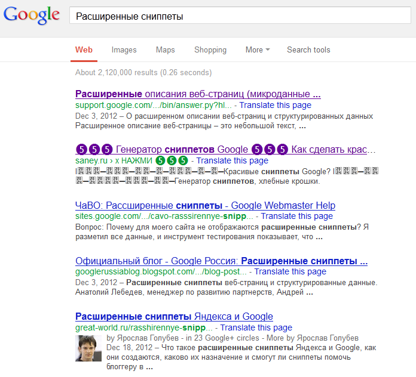
Task: Click 'About 2,120,000 results' stats text
Action: 143,72
